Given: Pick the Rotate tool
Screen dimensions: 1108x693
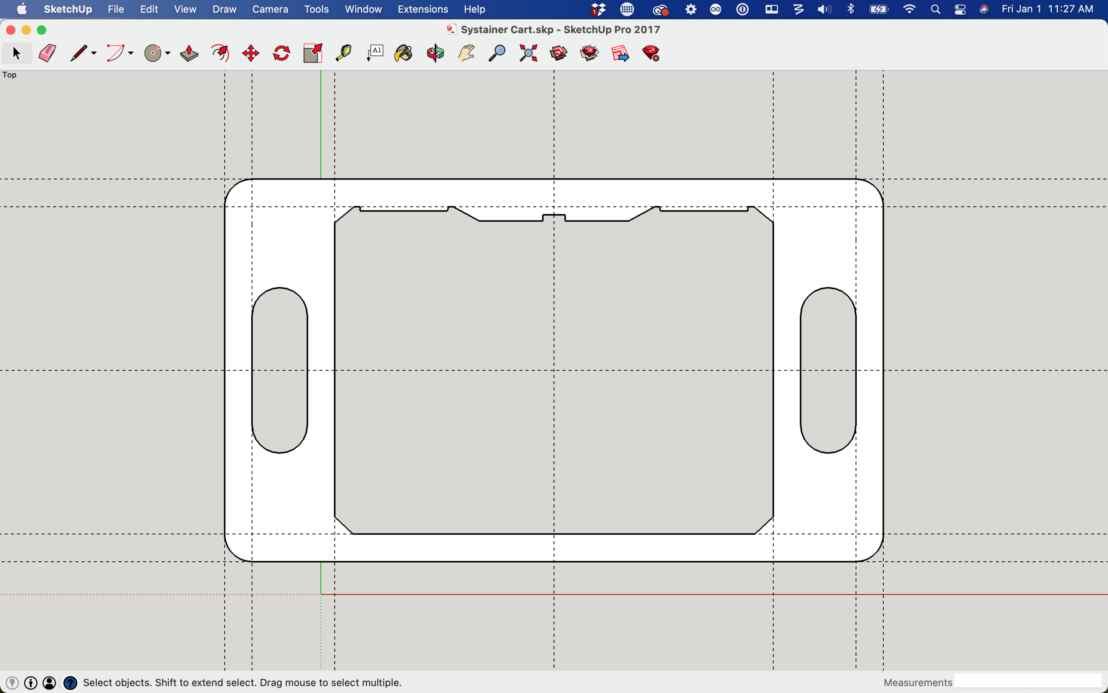Looking at the screenshot, I should pos(281,54).
